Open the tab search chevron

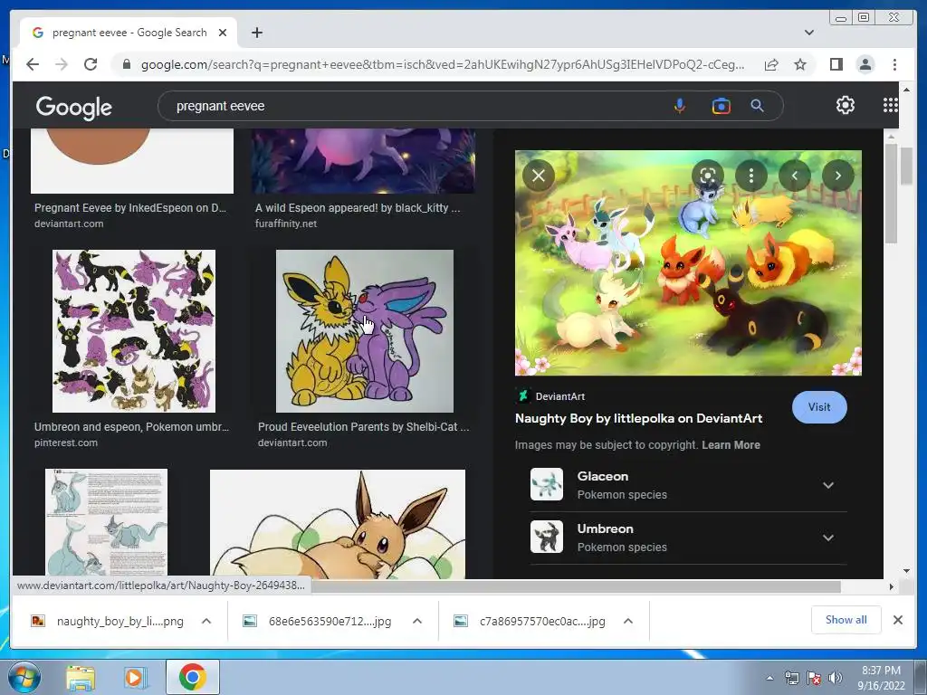808,33
